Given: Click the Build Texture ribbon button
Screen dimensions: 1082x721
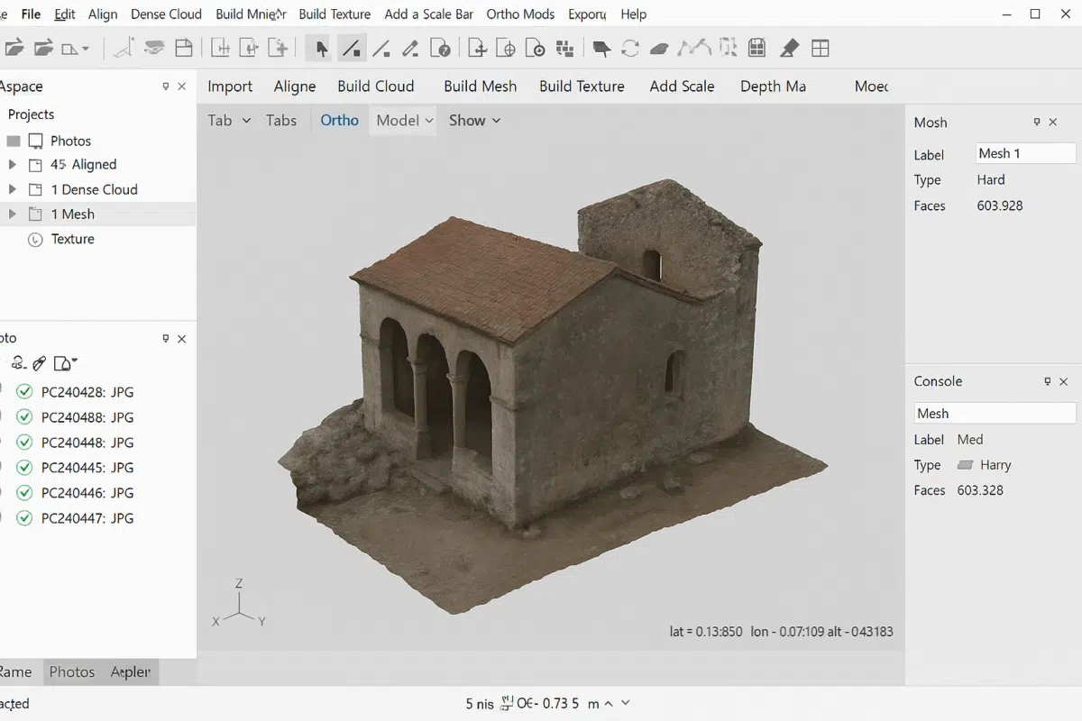Looking at the screenshot, I should (582, 86).
